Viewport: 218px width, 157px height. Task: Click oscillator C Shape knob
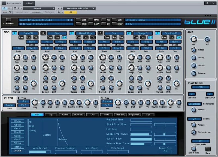74,68
